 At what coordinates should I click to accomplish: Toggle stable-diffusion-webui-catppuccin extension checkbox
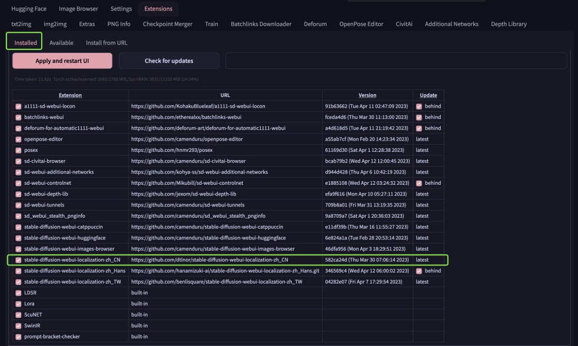click(x=18, y=227)
